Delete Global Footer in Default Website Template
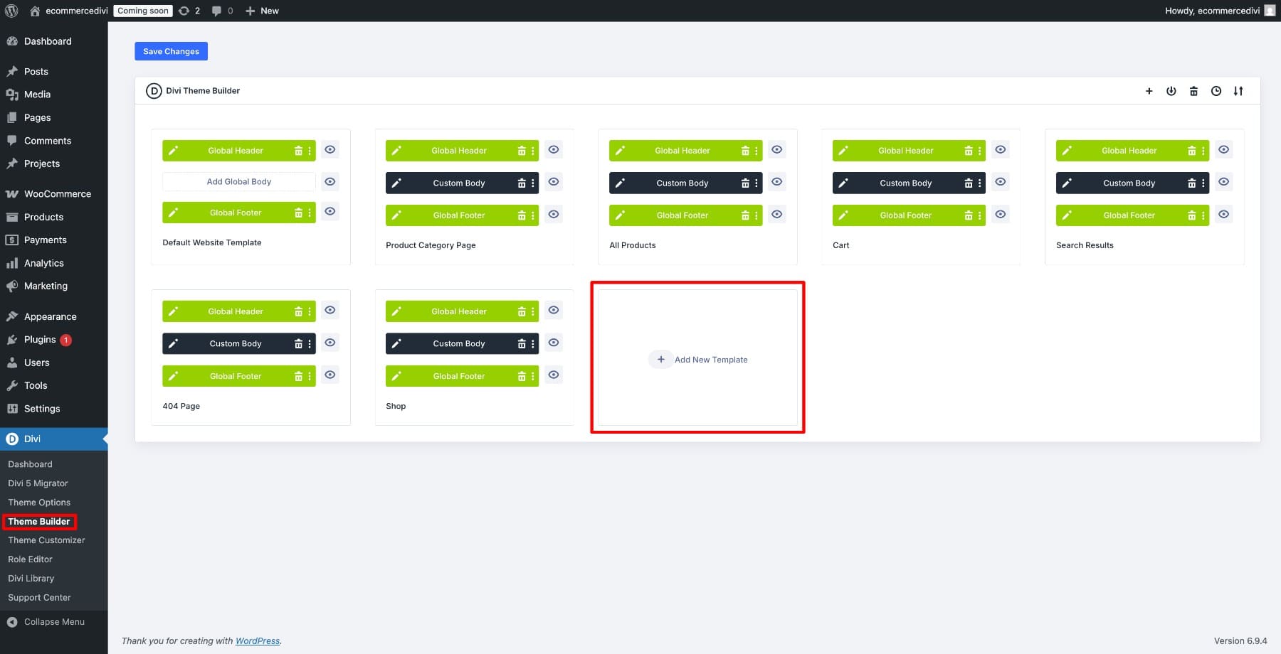This screenshot has height=654, width=1281. pos(298,213)
